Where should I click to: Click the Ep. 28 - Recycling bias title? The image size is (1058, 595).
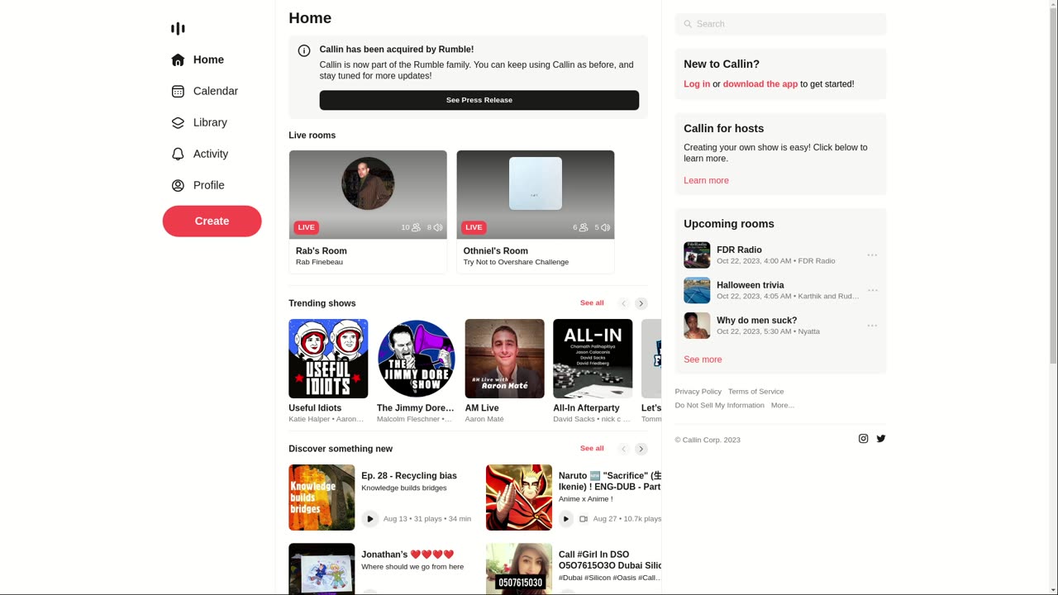[409, 476]
